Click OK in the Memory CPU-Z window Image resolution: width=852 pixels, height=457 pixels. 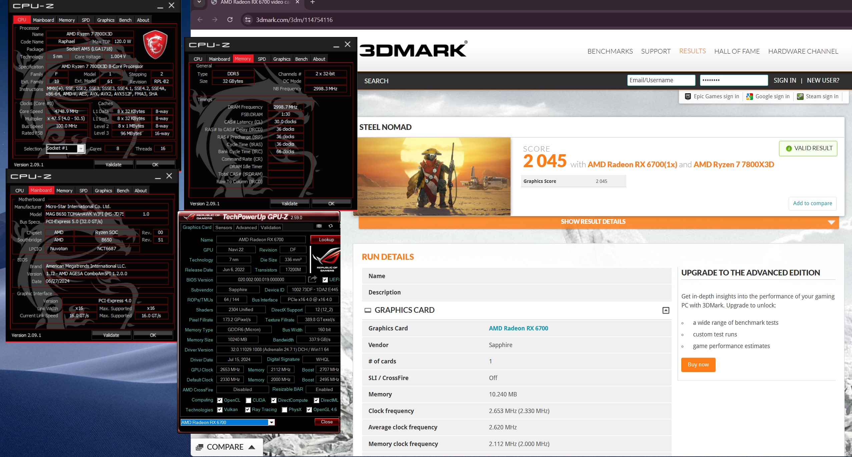(x=331, y=204)
